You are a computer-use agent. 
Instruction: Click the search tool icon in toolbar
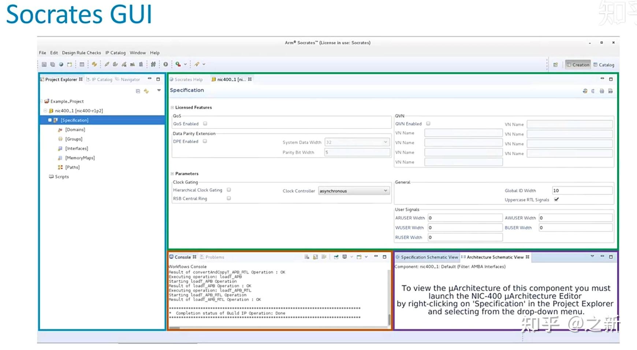point(178,64)
